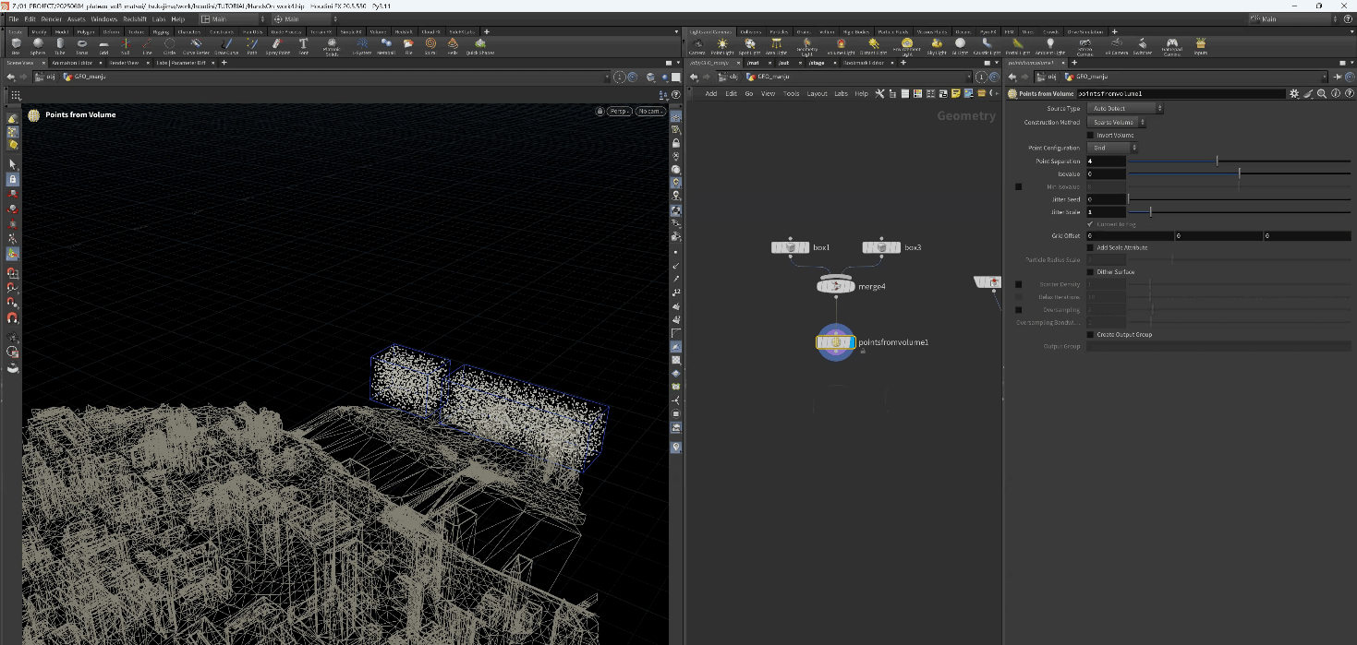Click the Quick Shapes shelf tool
The image size is (1357, 645).
pyautogui.click(x=479, y=45)
